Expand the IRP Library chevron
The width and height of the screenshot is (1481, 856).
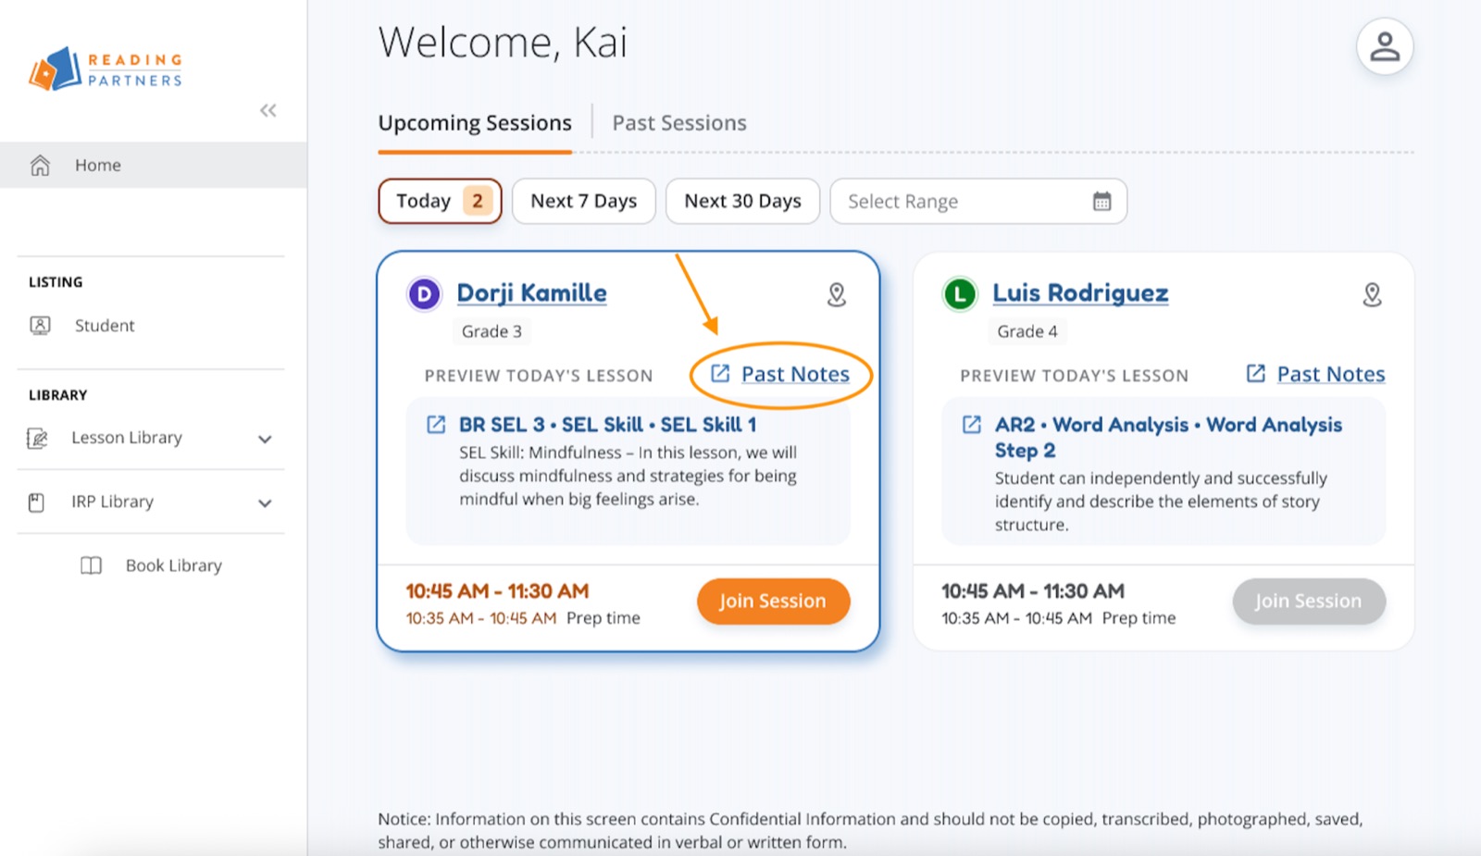[x=265, y=503]
